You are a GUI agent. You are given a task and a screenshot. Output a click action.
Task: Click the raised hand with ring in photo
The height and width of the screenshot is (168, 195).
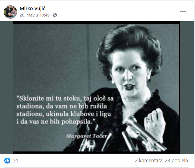[155, 123]
